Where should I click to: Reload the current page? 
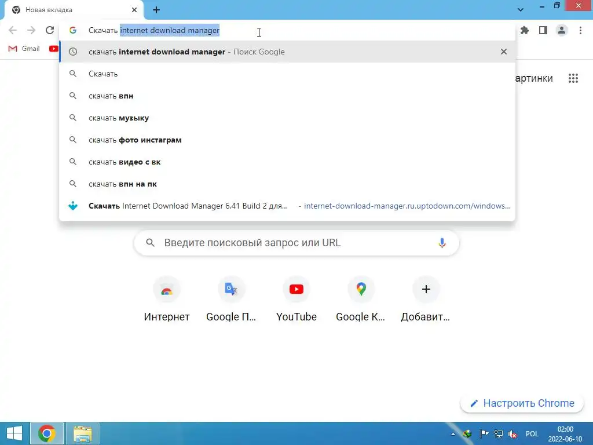(x=50, y=30)
